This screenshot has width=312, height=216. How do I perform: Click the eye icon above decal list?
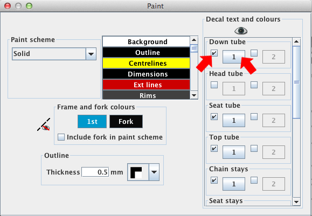click(241, 31)
